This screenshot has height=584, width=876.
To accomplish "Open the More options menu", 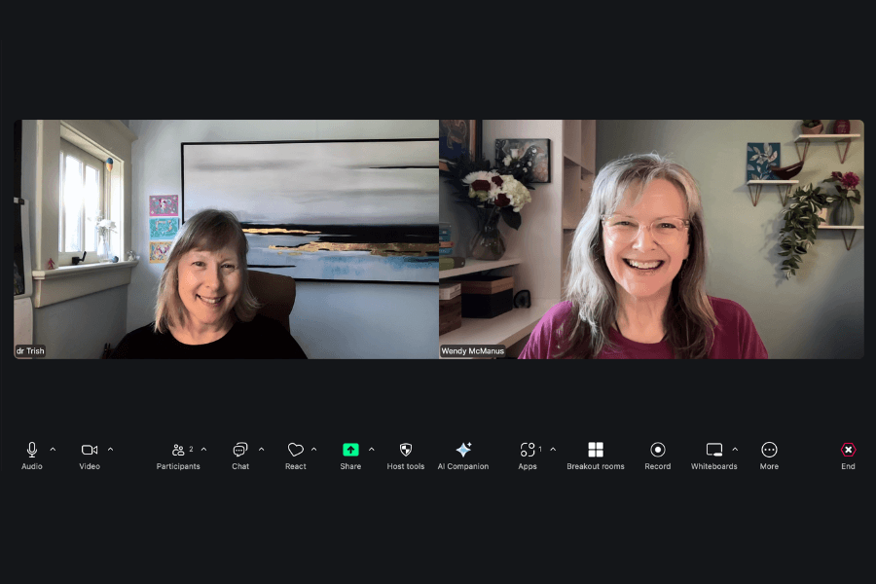I will 769,450.
